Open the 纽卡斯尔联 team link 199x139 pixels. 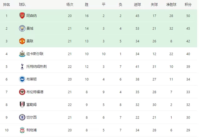35,54
